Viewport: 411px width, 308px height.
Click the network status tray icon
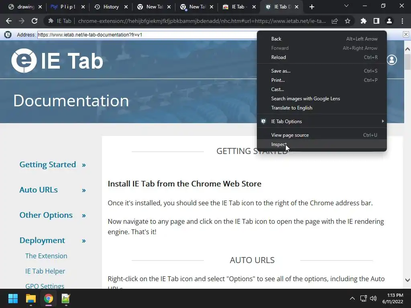(x=363, y=298)
